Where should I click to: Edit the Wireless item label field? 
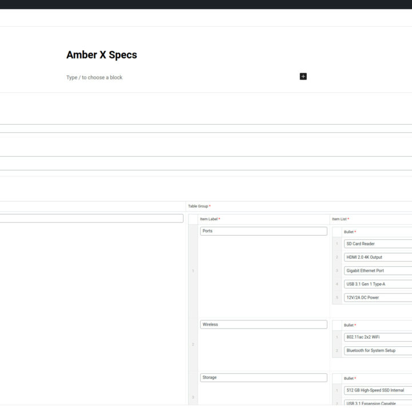tap(264, 324)
